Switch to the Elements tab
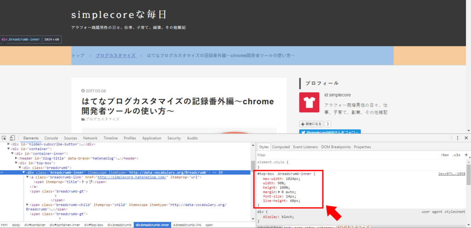This screenshot has height=228, width=471. coord(31,138)
